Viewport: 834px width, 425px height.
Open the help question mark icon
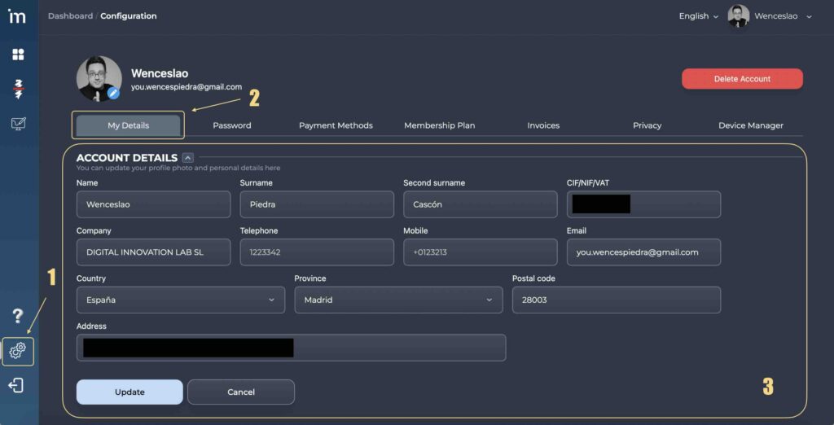click(17, 316)
